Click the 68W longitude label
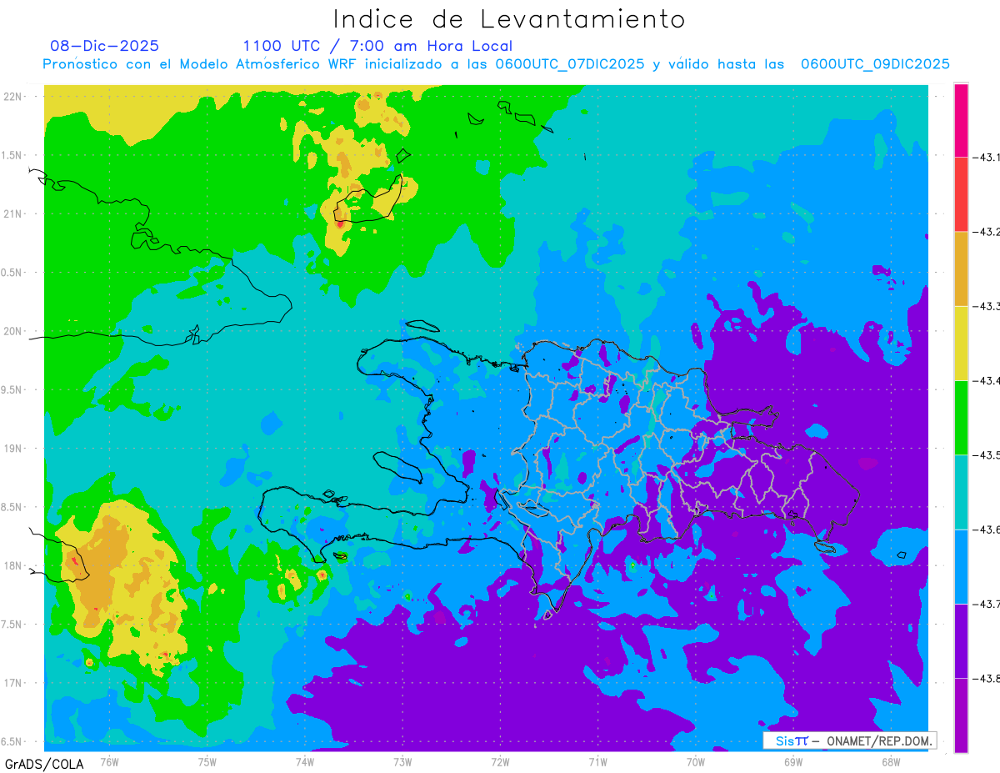The image size is (1000, 773). 891,760
